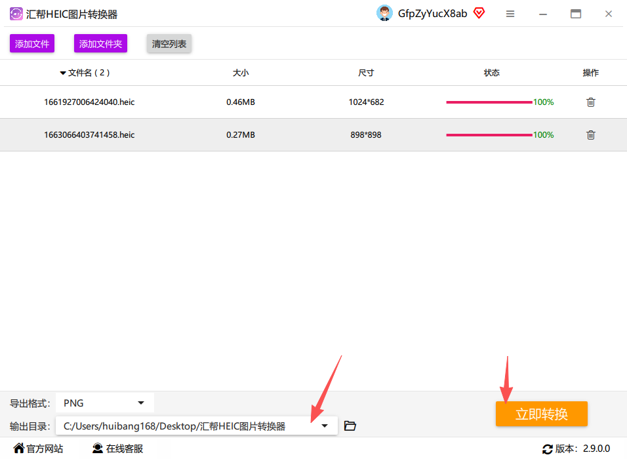Click the 添加文件夹 button

pyautogui.click(x=100, y=43)
